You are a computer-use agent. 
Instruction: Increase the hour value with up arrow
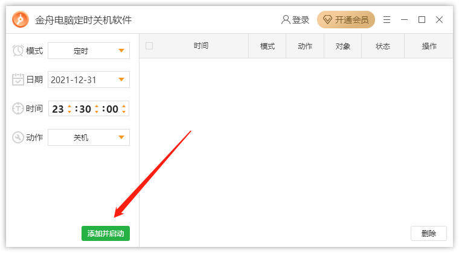point(69,106)
